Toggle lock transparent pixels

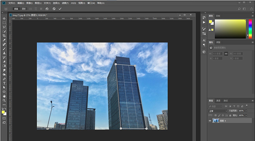pyautogui.click(x=215, y=115)
